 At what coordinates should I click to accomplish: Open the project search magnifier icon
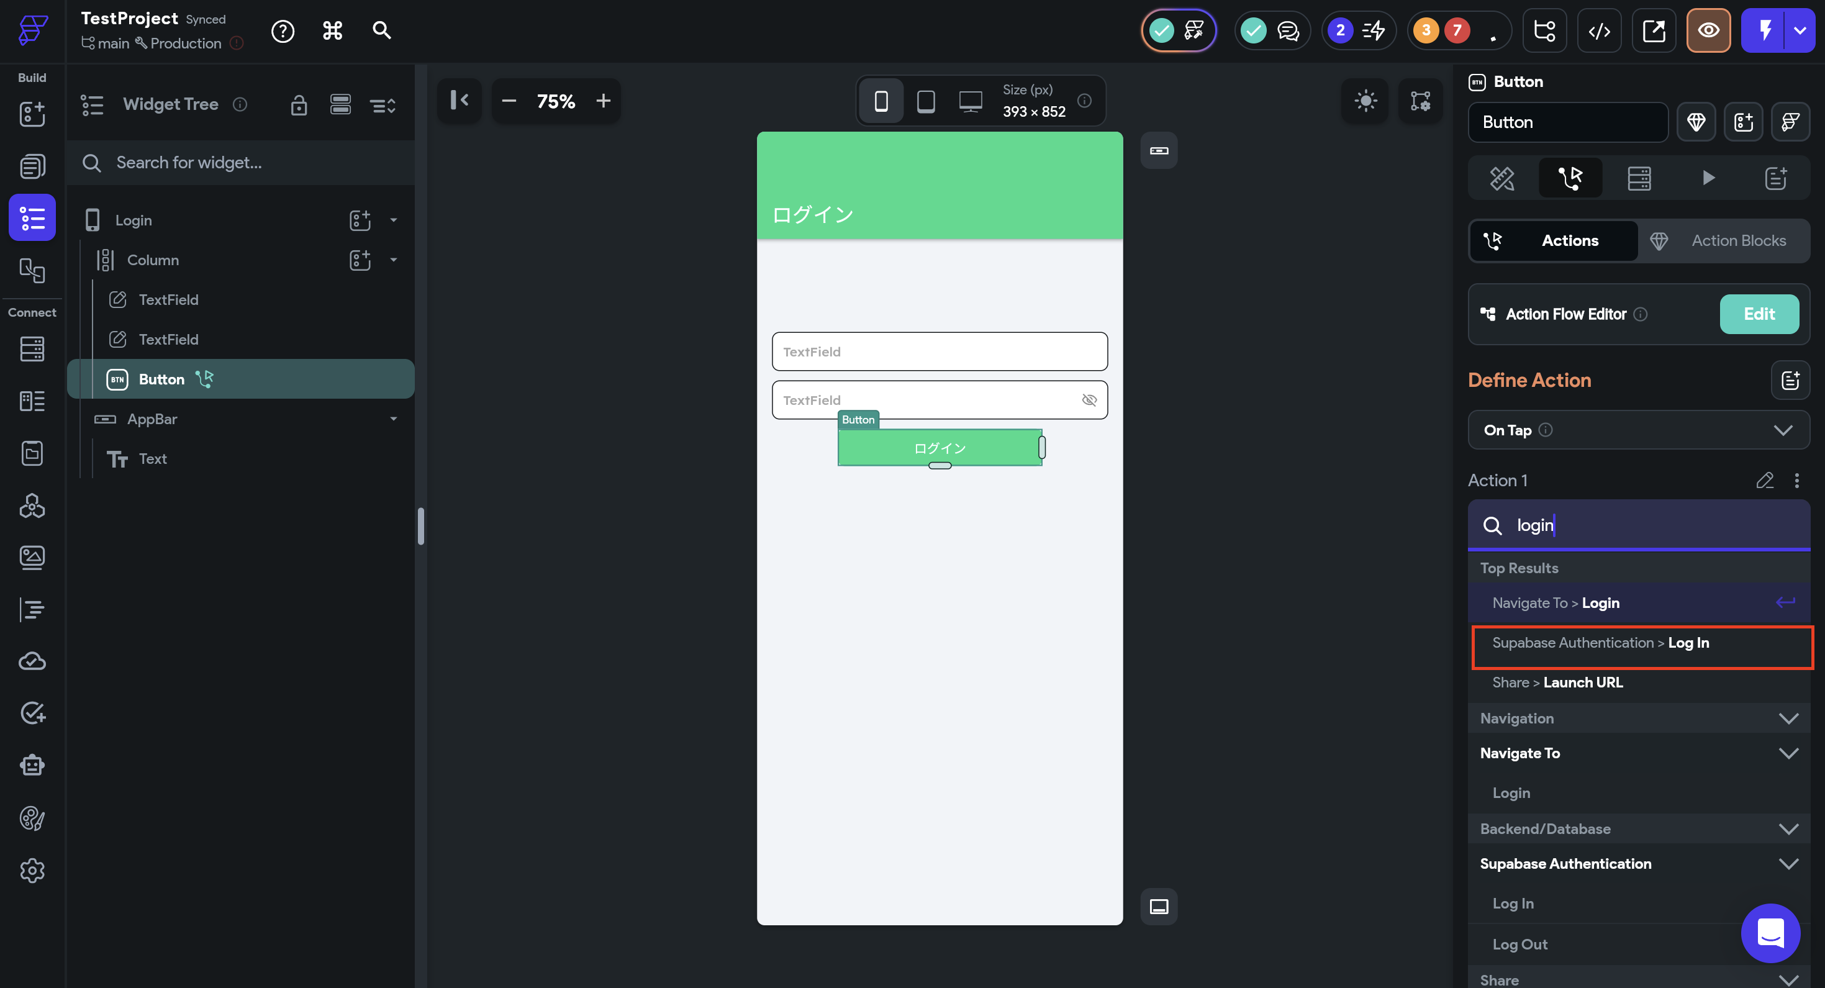pos(381,30)
